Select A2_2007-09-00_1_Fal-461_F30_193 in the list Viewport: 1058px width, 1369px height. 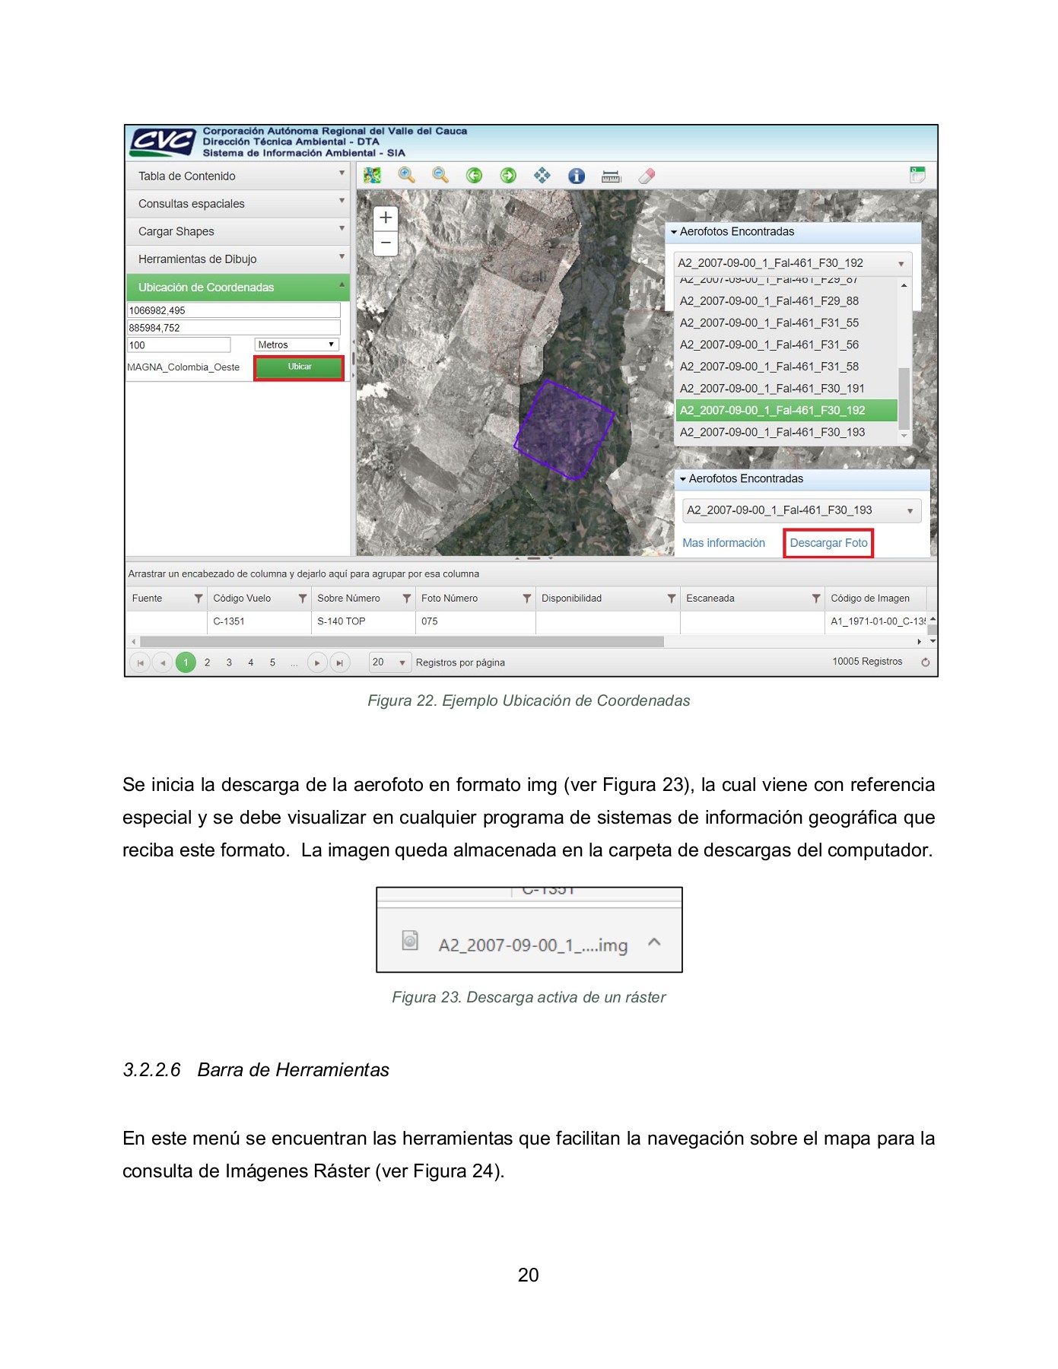point(772,432)
